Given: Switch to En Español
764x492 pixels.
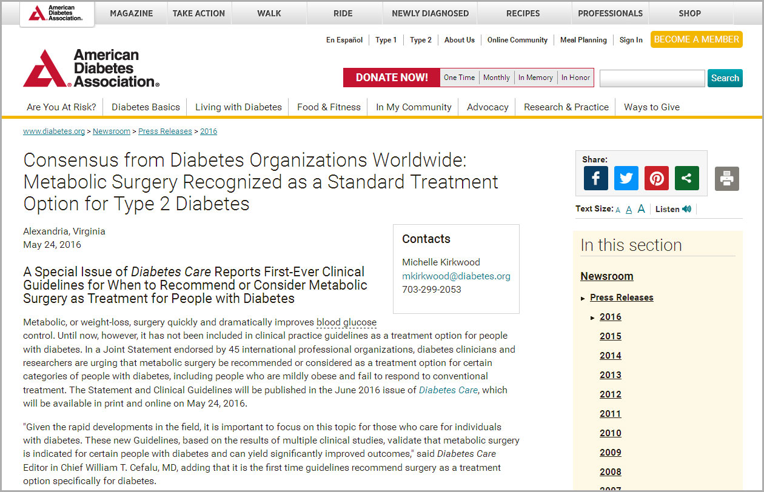Looking at the screenshot, I should click(344, 40).
